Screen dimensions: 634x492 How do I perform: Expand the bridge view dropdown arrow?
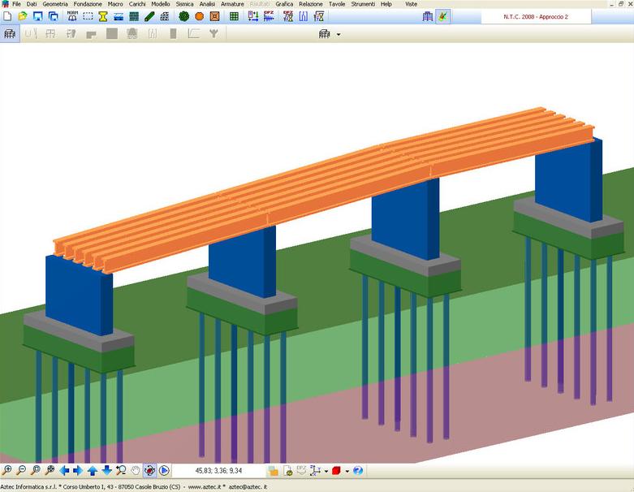pos(339,34)
